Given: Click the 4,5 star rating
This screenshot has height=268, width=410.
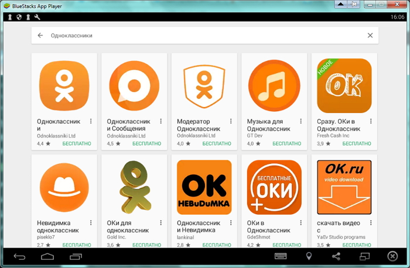Looking at the screenshot, I should (114, 143).
